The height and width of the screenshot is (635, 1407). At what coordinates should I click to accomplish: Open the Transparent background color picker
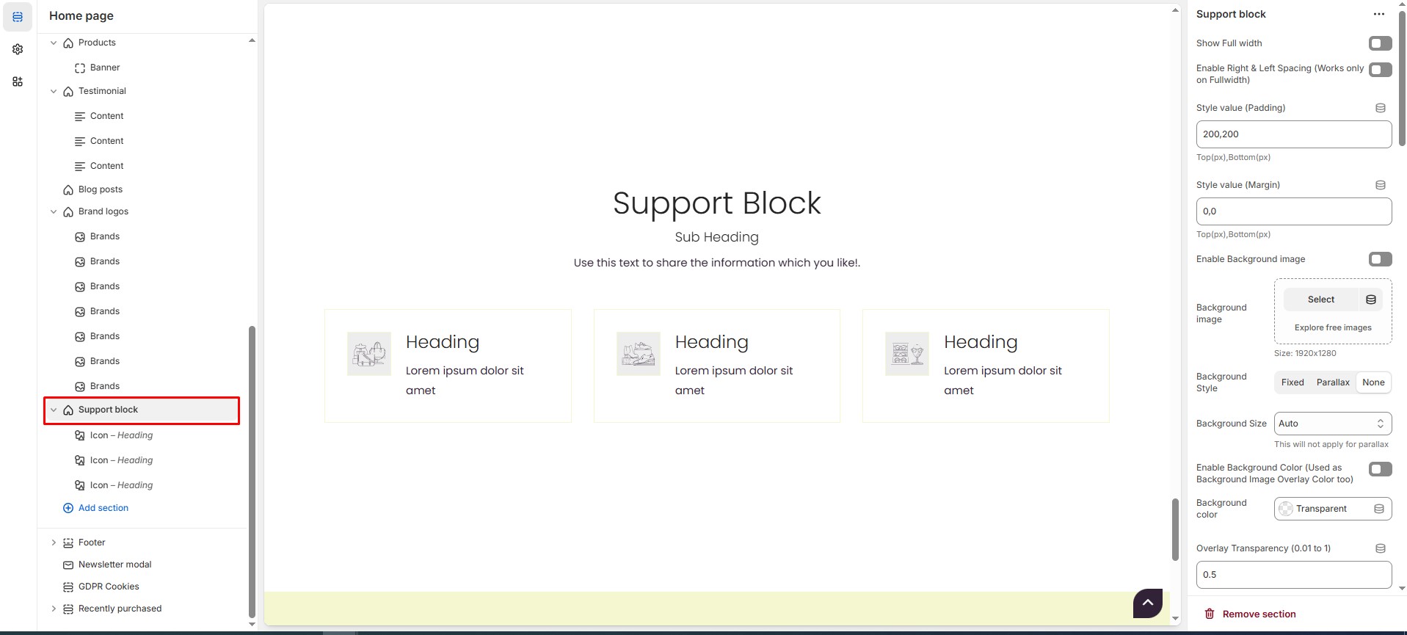tap(1321, 509)
